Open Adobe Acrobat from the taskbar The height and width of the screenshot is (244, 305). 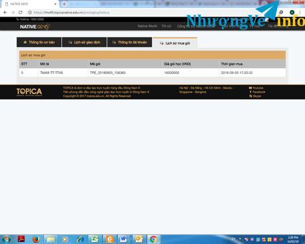pyautogui.click(x=21, y=239)
